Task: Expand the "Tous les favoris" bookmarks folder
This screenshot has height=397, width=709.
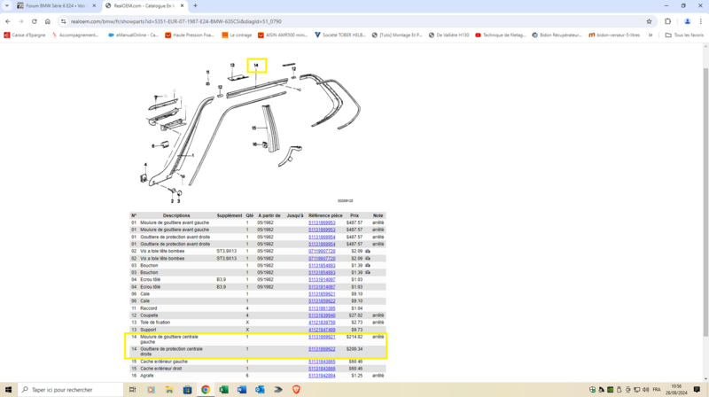Action: click(684, 35)
